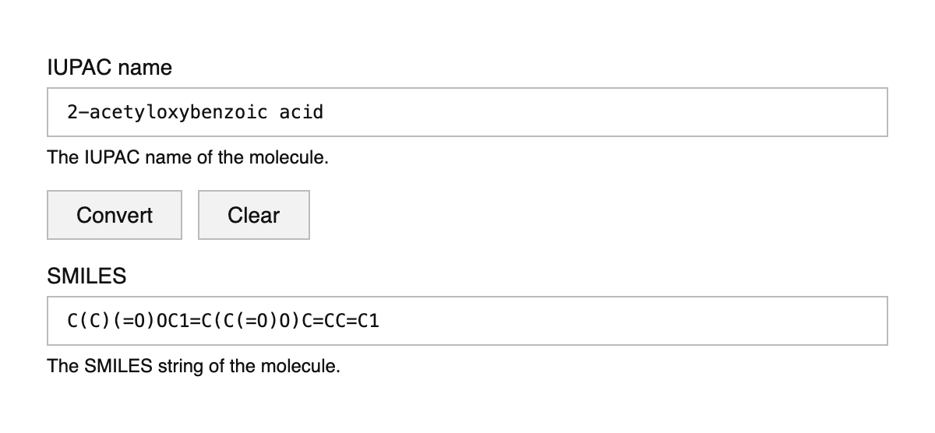The width and height of the screenshot is (935, 433).
Task: Focus the IUPAC name input field
Action: 467,112
